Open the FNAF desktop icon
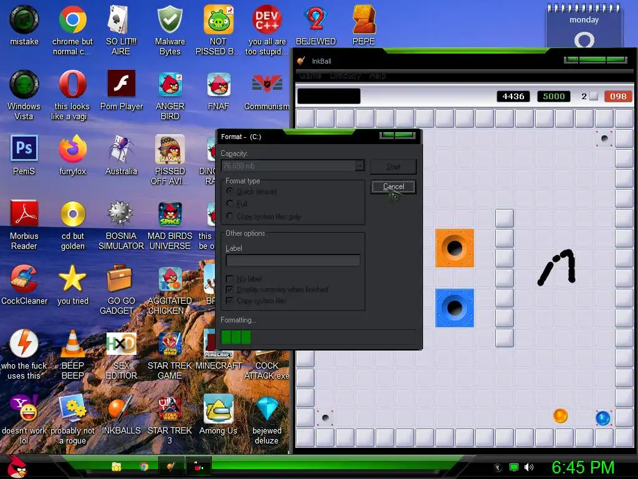 click(219, 90)
